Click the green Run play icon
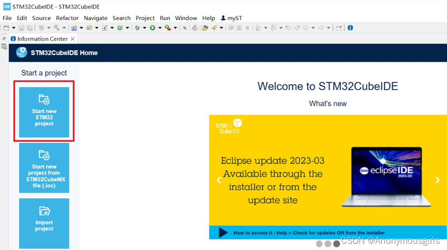Screen dimensions: 447x250 pos(153,28)
